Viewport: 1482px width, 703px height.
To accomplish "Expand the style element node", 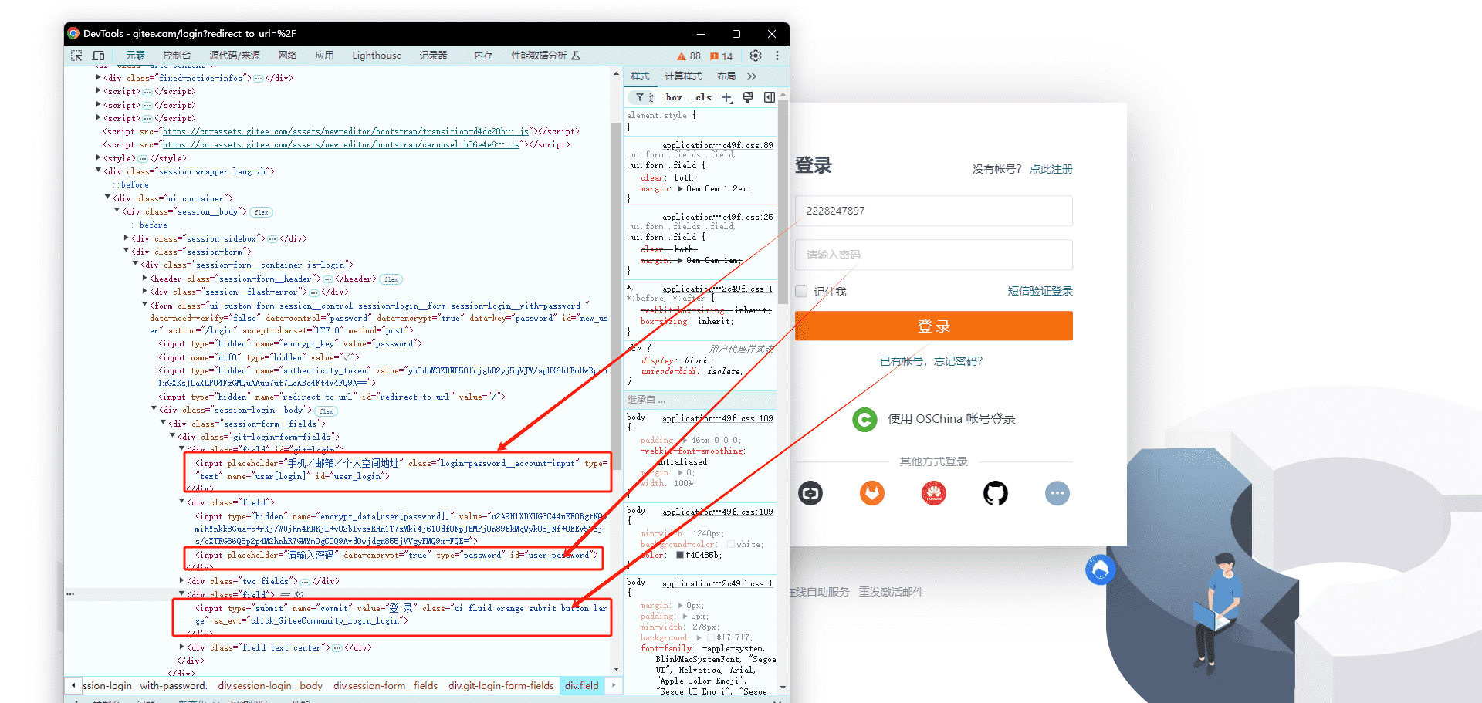I will (99, 157).
